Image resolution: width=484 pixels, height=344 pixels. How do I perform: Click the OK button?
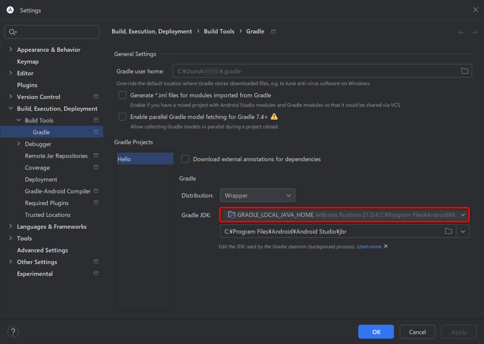[x=376, y=332]
